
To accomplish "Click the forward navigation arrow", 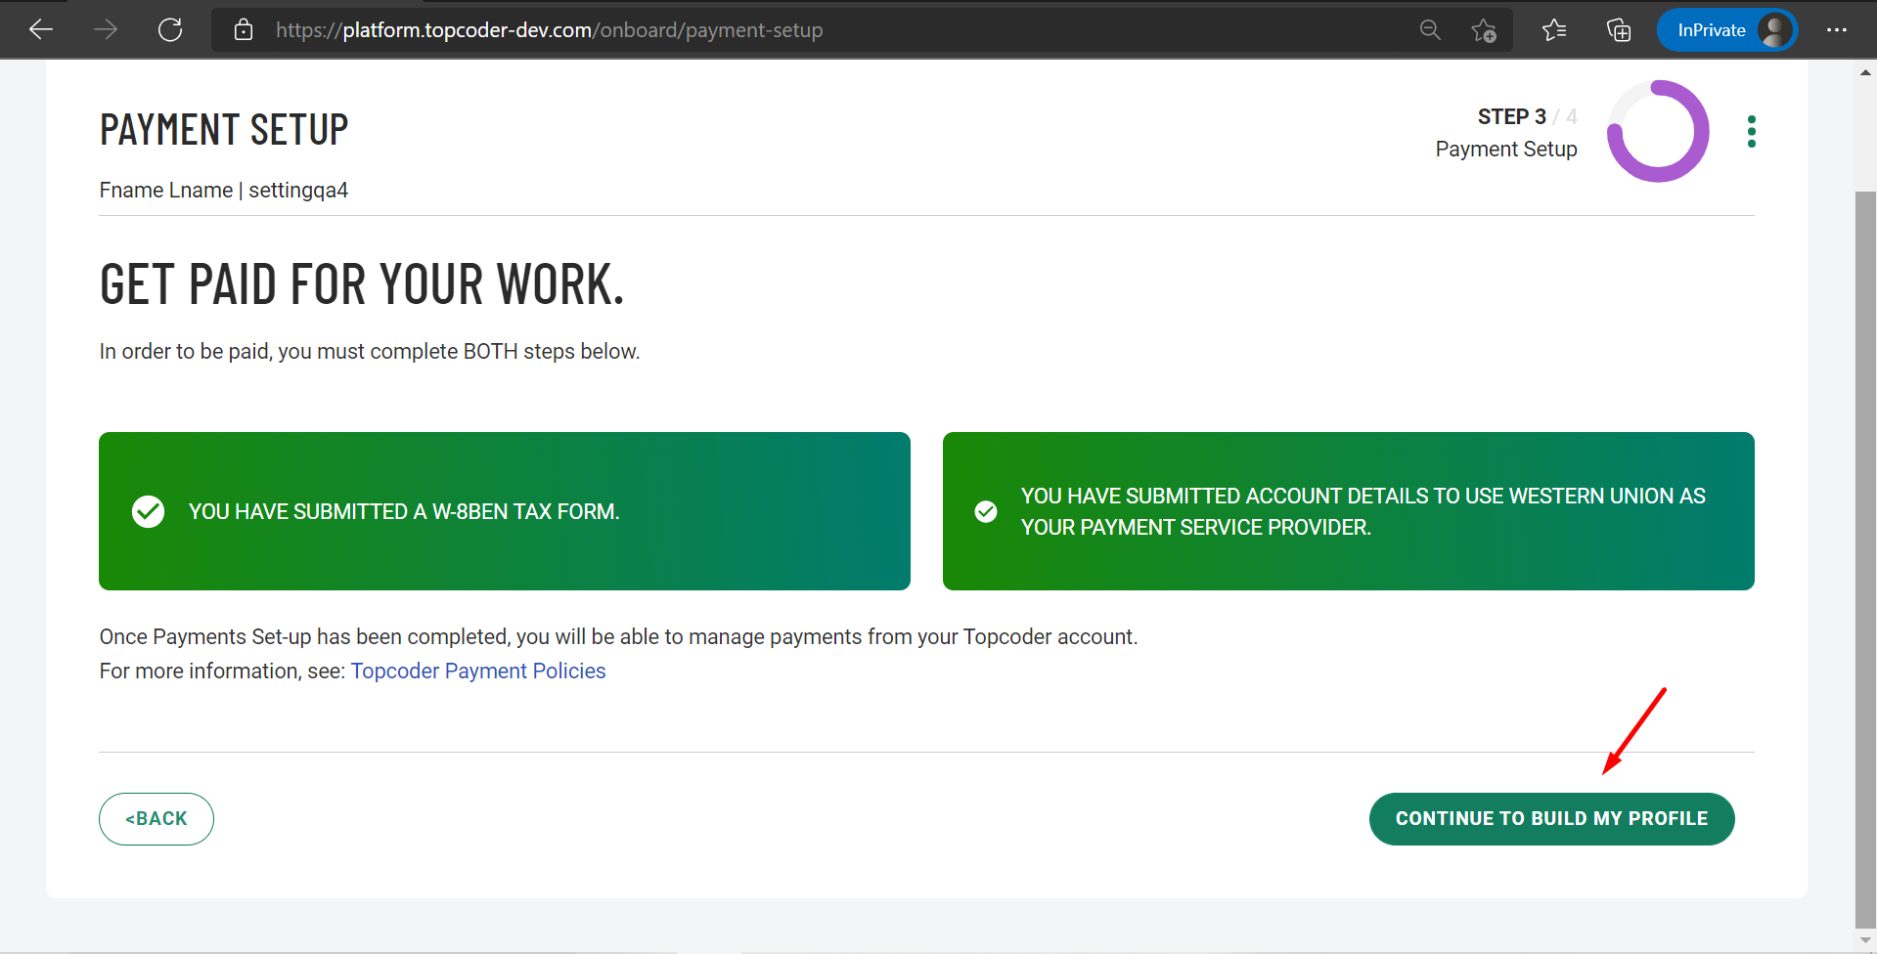I will [x=105, y=29].
